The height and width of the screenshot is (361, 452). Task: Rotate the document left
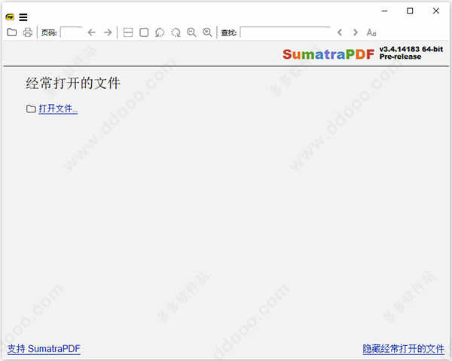160,32
